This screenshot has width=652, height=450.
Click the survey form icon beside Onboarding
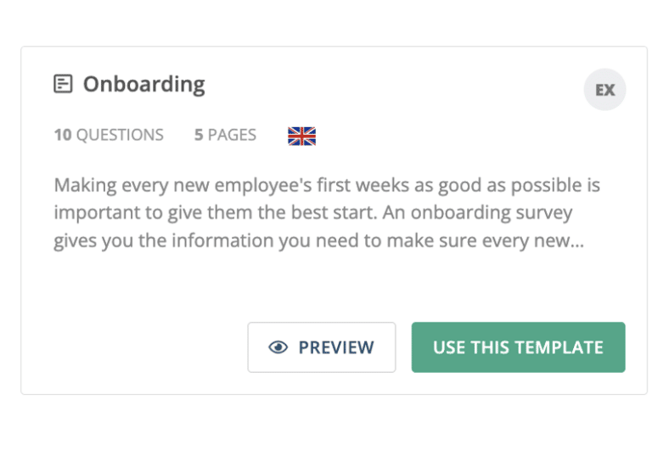coord(63,84)
